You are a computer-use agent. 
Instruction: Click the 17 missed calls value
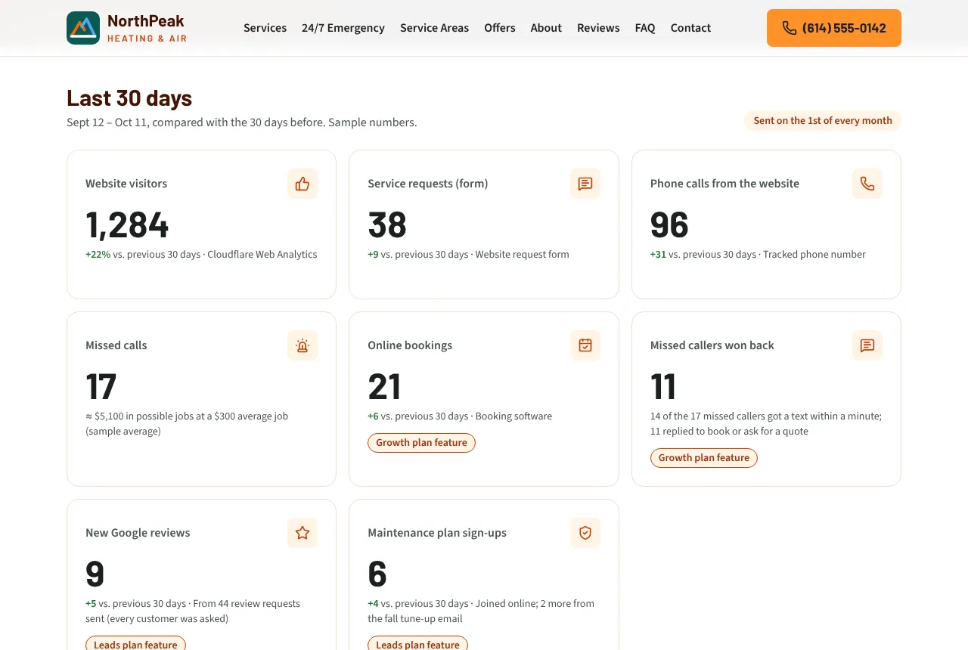tap(101, 386)
